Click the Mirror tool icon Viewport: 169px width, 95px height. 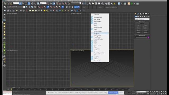83,3
